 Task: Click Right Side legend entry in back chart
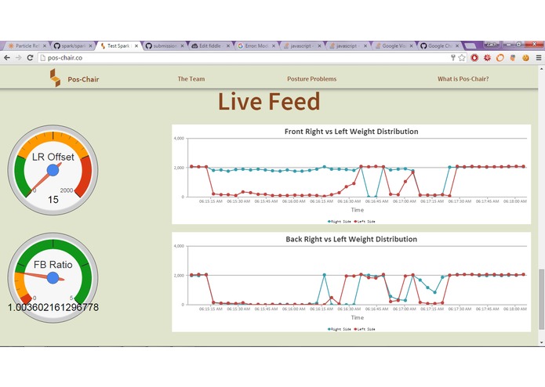coord(340,329)
